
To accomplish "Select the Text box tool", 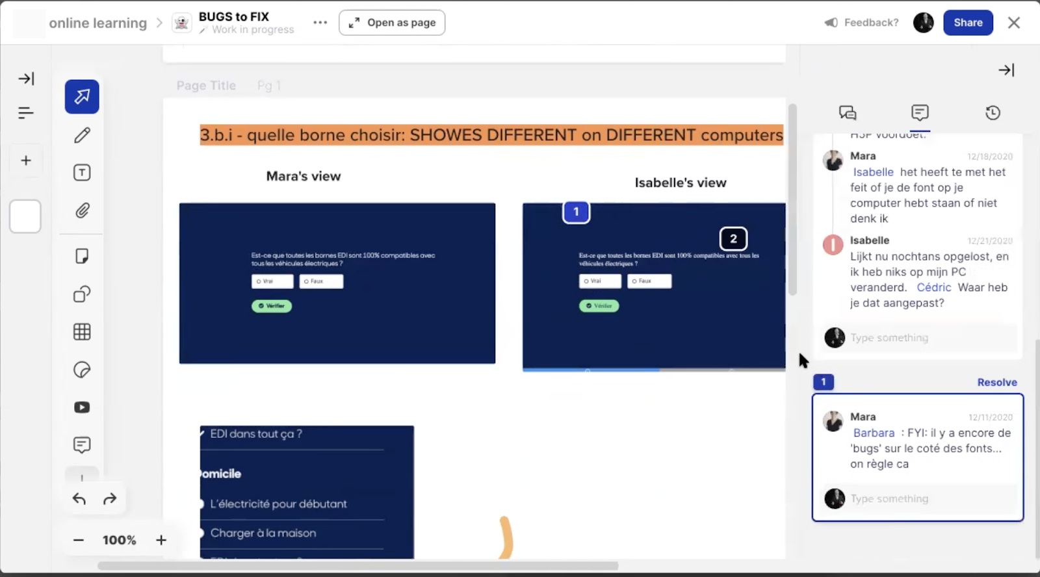I will point(82,173).
